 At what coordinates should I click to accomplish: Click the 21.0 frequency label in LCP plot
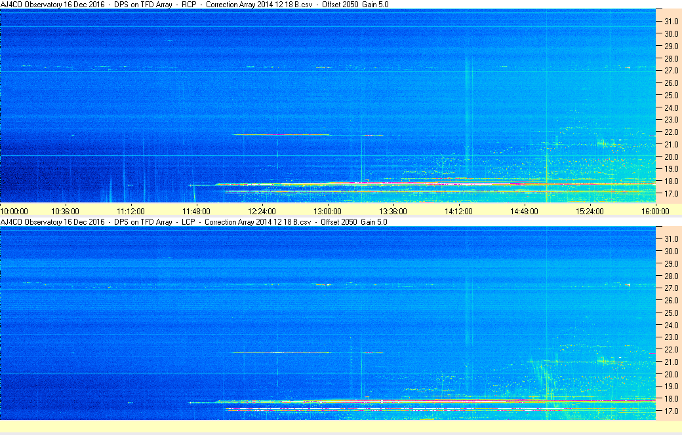click(x=671, y=362)
